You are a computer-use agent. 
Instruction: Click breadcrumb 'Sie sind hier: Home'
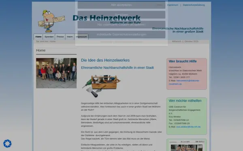click(x=46, y=41)
